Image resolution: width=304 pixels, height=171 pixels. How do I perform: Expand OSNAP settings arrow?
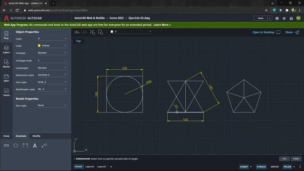251,167
